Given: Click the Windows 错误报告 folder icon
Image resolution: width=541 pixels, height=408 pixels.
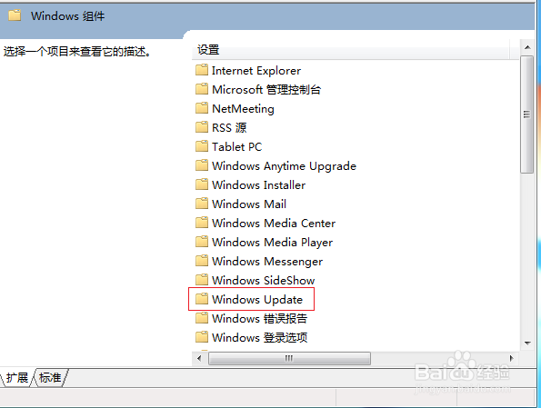Looking at the screenshot, I should tap(202, 318).
